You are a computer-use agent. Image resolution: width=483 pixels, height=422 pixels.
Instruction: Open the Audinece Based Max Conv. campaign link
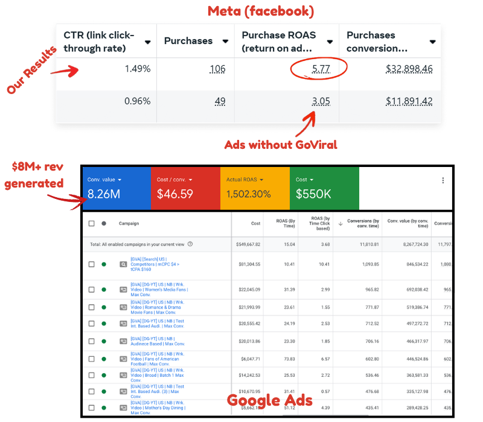[x=158, y=341]
